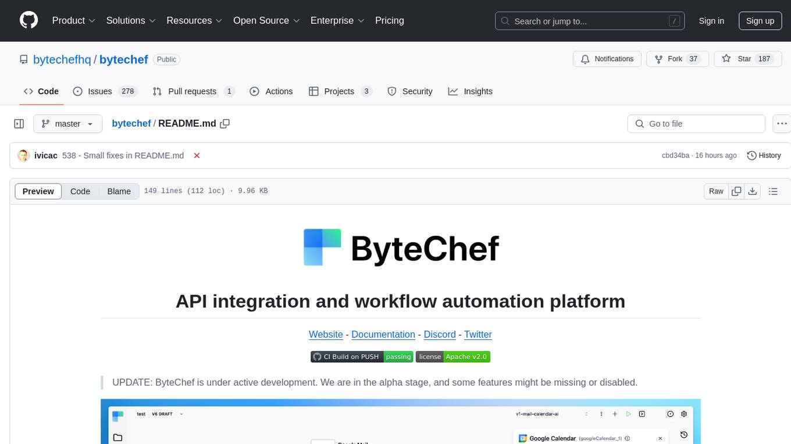
Task: Switch to the Security tab
Action: 410,91
